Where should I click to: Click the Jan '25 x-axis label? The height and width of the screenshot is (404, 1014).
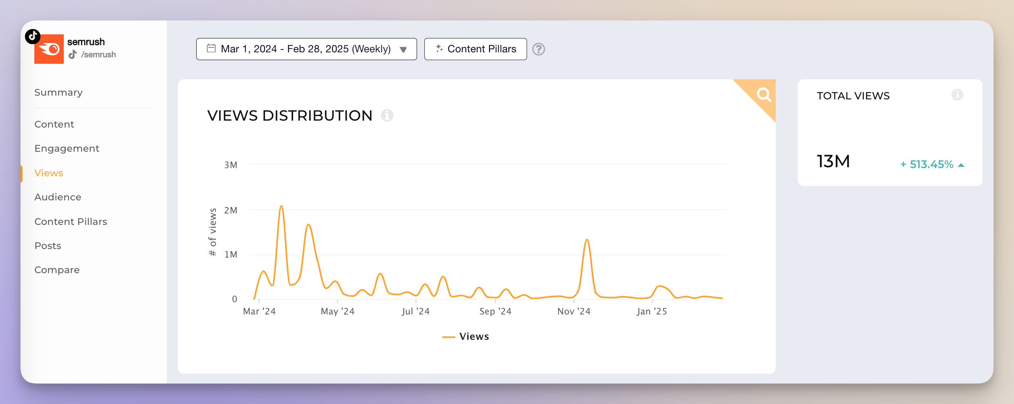point(652,312)
